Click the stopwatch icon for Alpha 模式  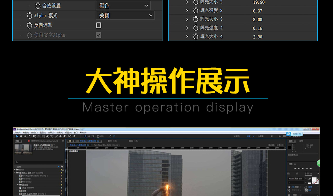coord(30,16)
